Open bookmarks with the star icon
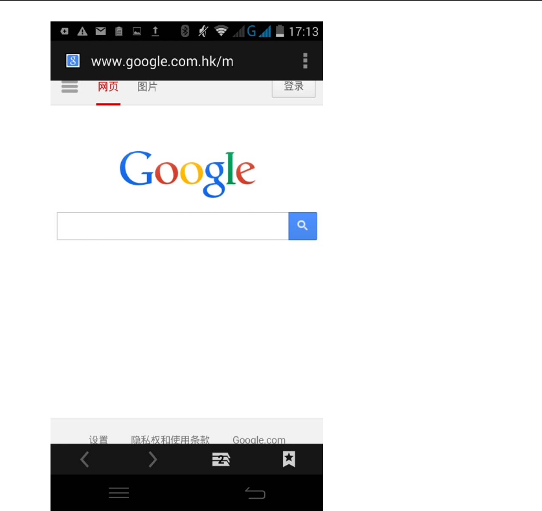Image resolution: width=542 pixels, height=511 pixels. point(289,459)
